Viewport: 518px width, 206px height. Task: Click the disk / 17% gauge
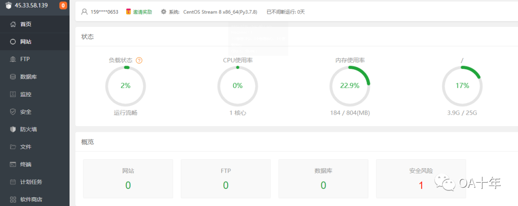462,86
